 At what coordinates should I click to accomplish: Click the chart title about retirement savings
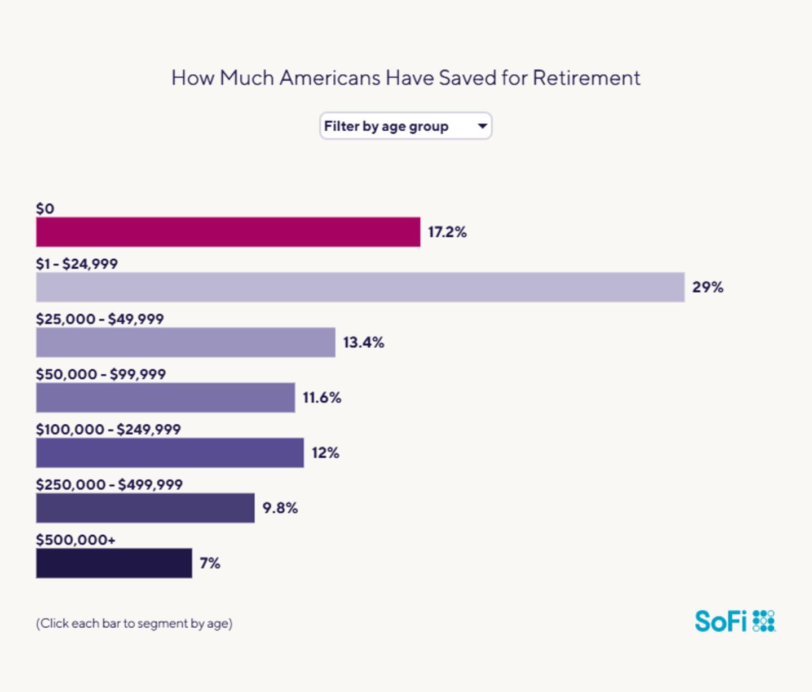405,78
